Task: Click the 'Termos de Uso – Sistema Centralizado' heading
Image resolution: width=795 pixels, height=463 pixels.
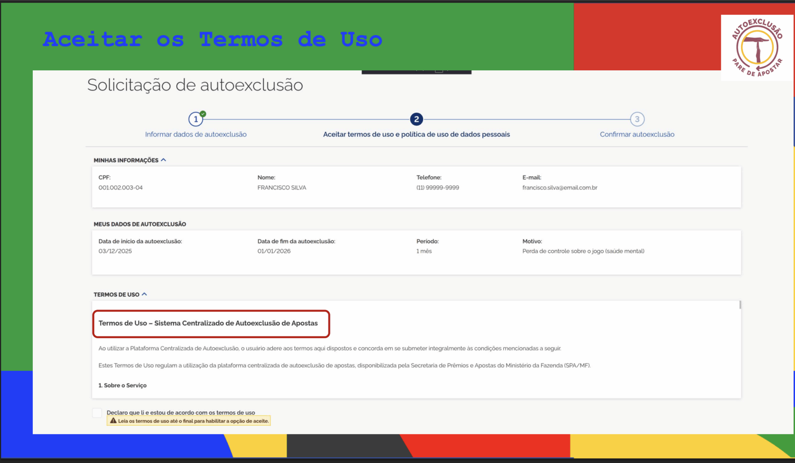Action: pos(208,323)
